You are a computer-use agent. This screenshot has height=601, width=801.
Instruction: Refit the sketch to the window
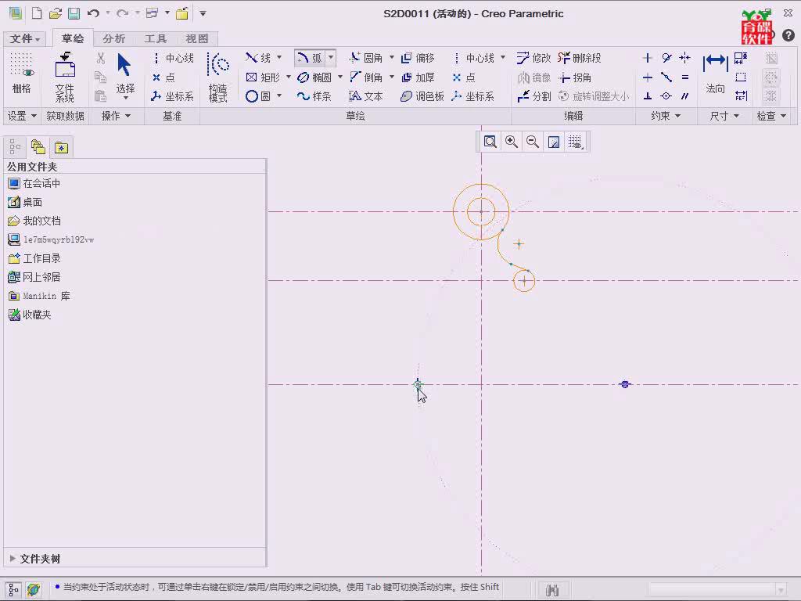click(490, 142)
